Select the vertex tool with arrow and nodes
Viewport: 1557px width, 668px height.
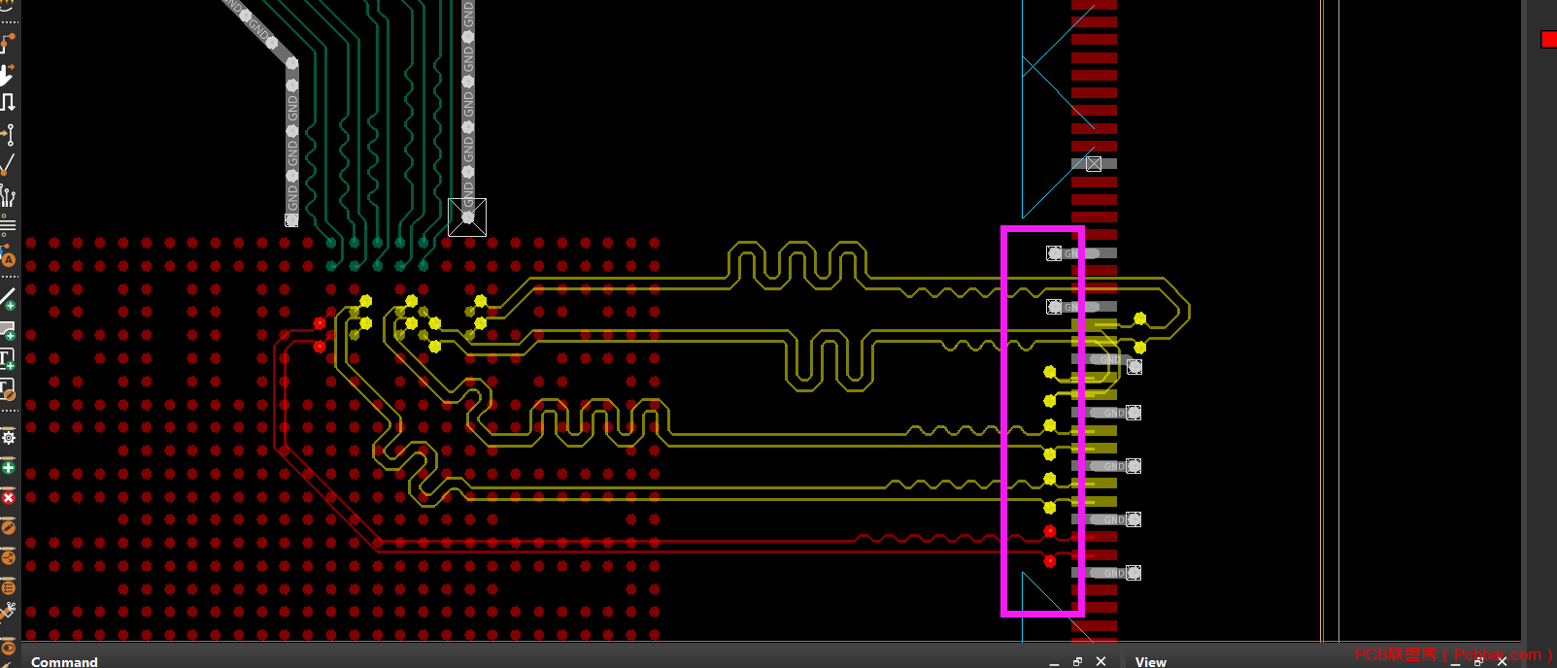click(9, 134)
